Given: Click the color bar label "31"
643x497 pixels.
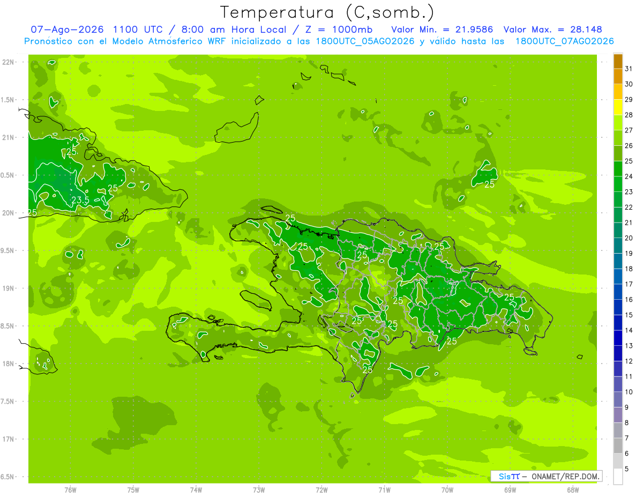Looking at the screenshot, I should 629,69.
